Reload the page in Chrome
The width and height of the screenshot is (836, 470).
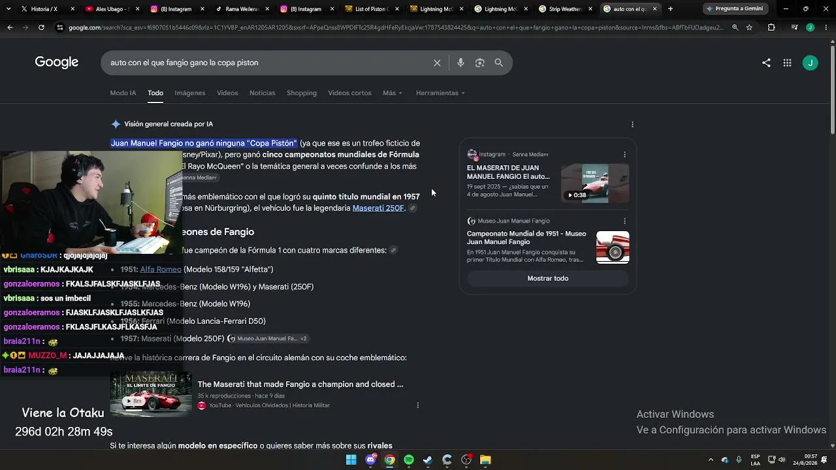(41, 27)
